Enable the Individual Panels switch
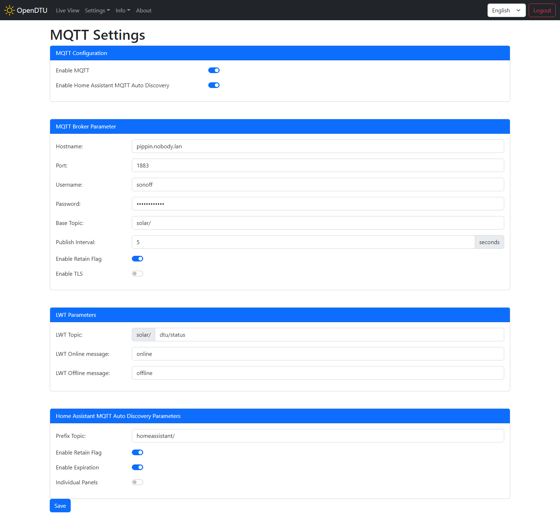The width and height of the screenshot is (560, 518). coord(138,482)
